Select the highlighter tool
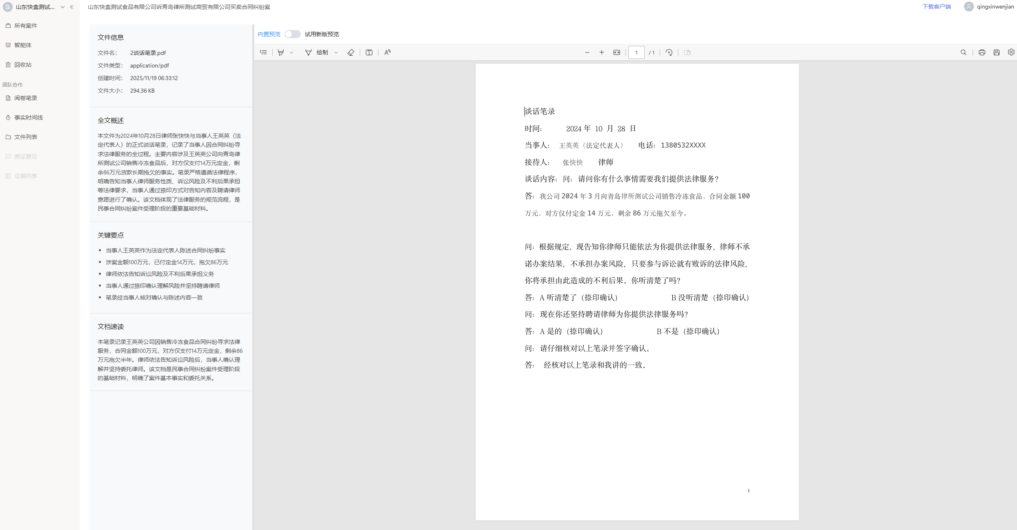 pyautogui.click(x=281, y=52)
